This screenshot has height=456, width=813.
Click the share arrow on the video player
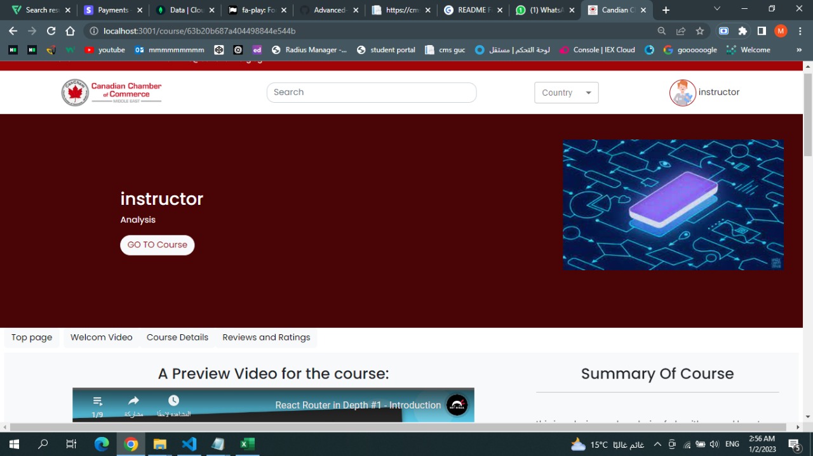click(x=133, y=400)
